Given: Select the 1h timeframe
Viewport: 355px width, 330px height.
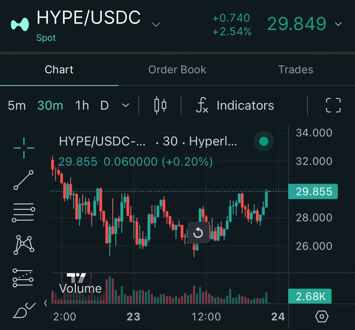Looking at the screenshot, I should coord(82,105).
